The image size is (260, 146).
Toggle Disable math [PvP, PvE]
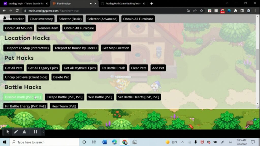click(x=23, y=97)
